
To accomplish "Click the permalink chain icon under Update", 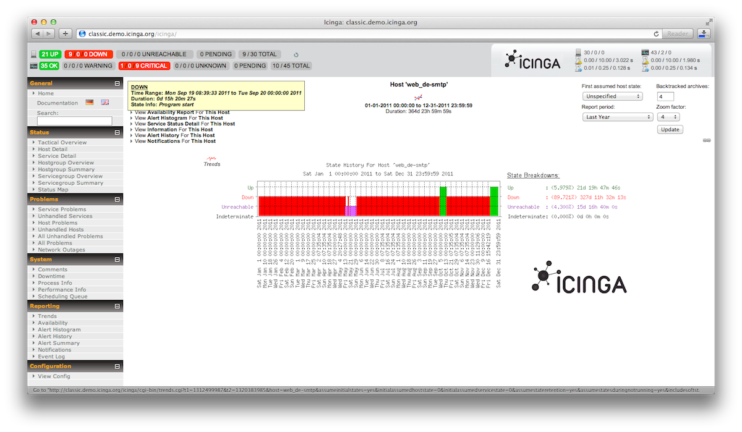I will click(707, 140).
